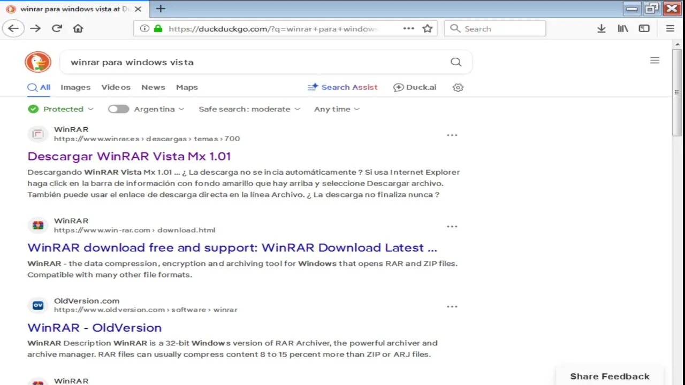Click the DuckDuckGo logo

coord(37,62)
